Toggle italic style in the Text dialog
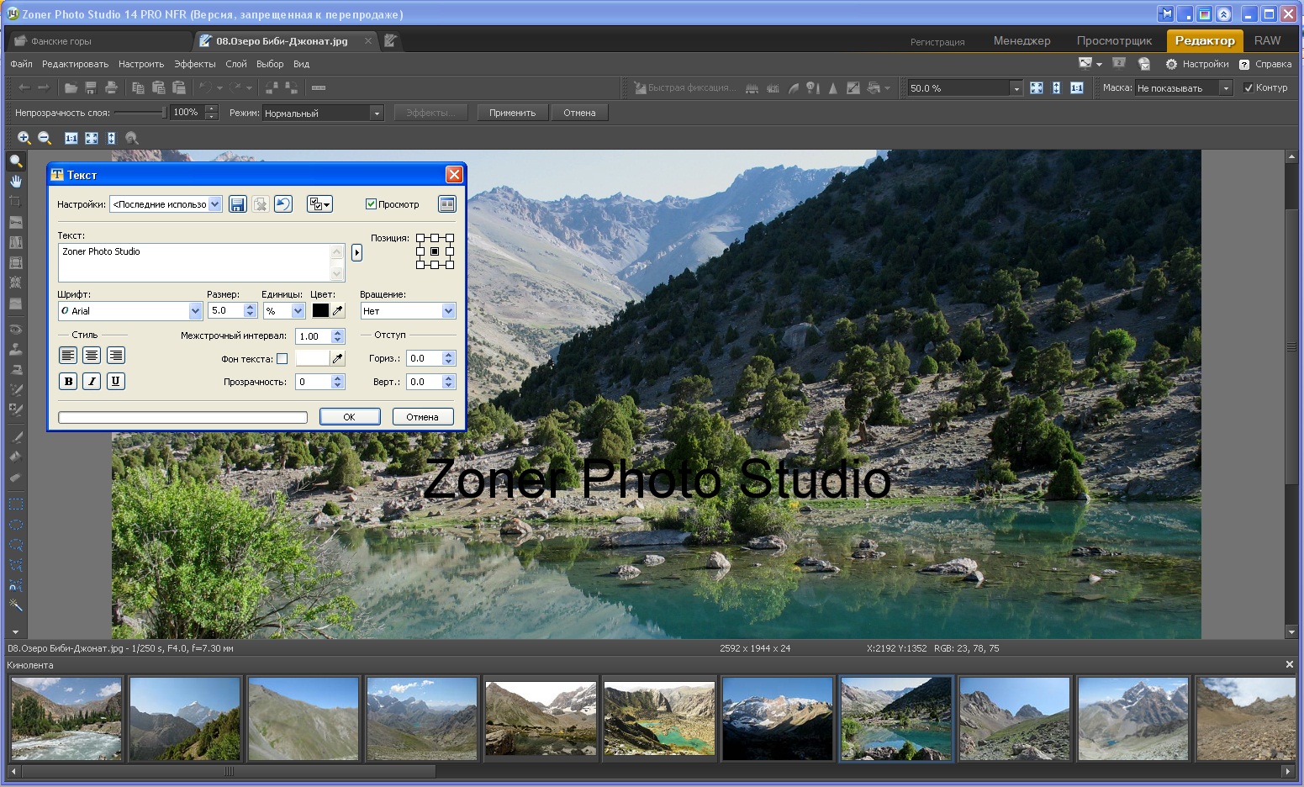 tap(92, 382)
